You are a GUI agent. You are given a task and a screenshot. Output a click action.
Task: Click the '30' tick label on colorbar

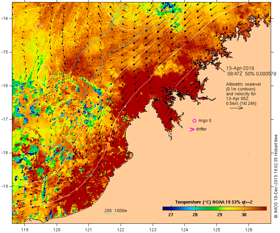click(244, 214)
